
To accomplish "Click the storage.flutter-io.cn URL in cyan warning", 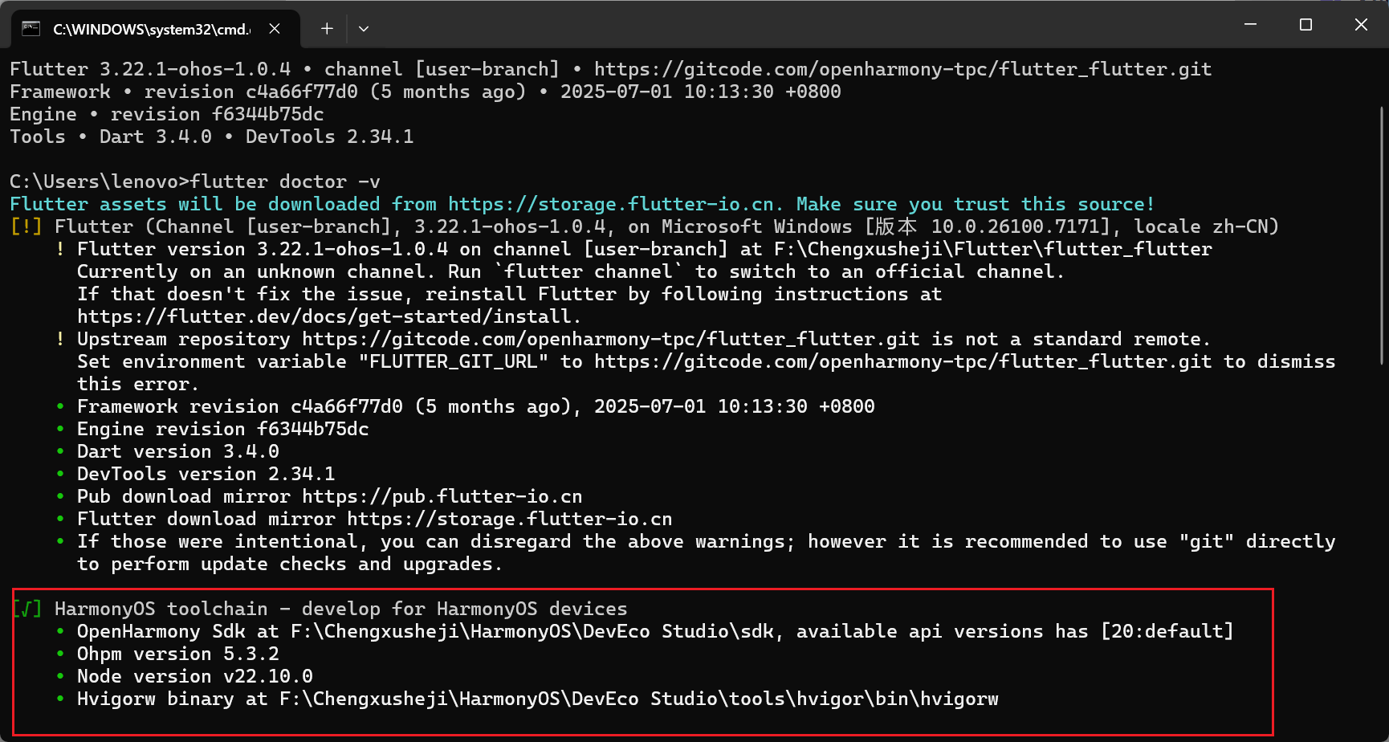I will tap(611, 204).
